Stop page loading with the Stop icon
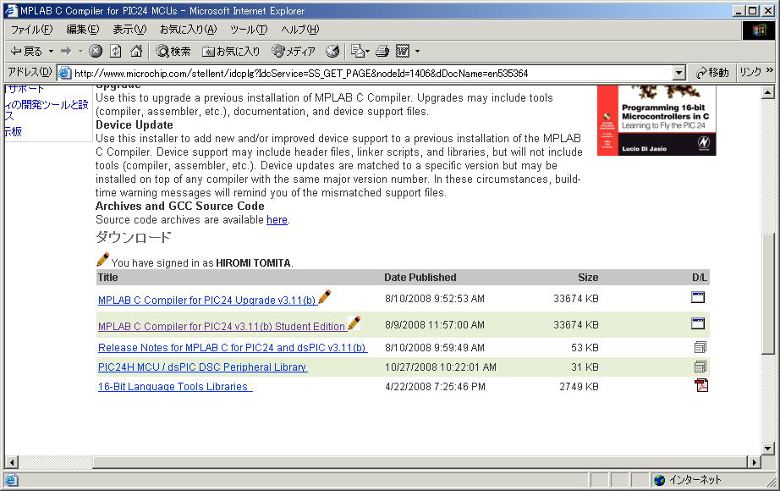 [96, 51]
